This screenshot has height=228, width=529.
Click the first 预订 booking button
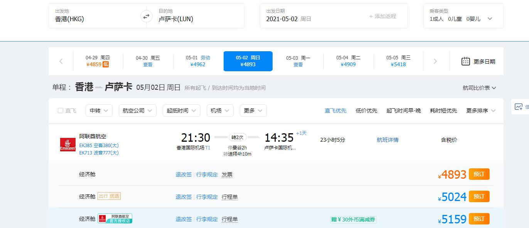[479, 174]
